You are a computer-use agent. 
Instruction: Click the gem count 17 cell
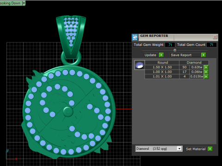click(x=185, y=72)
